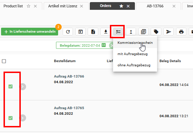193x133 pixels.
Task: Open the Auftrag AB-13766 link
Action: [69, 76]
